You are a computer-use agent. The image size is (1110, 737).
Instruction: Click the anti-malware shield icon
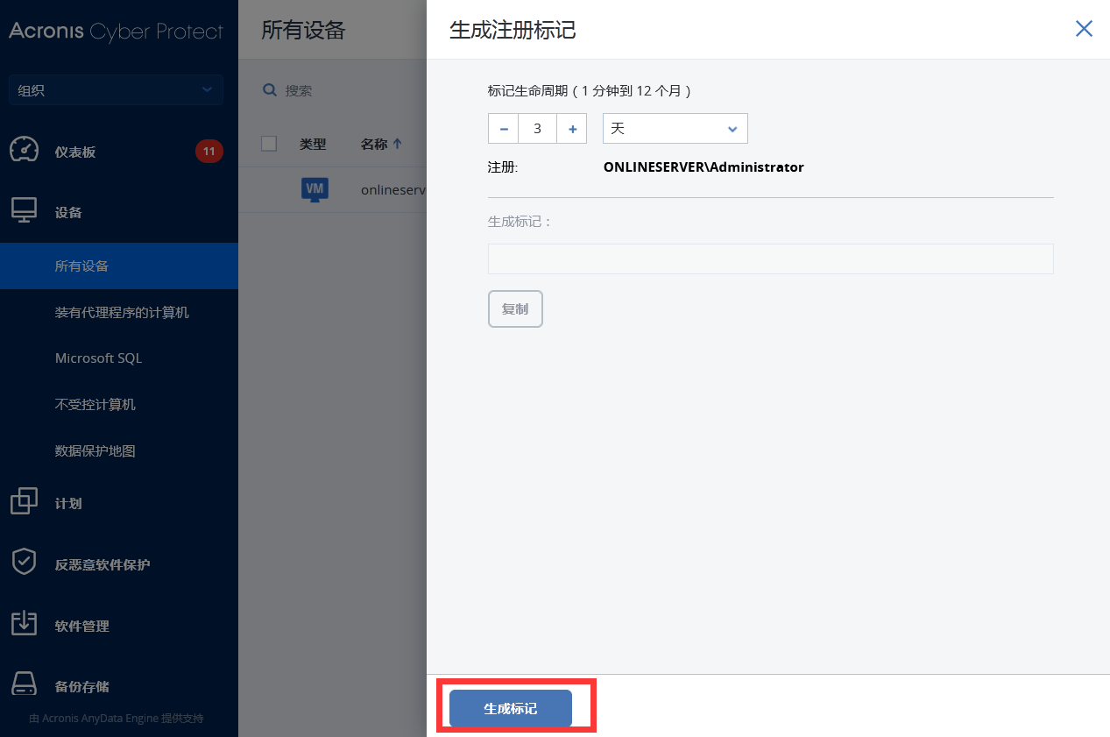(x=24, y=563)
